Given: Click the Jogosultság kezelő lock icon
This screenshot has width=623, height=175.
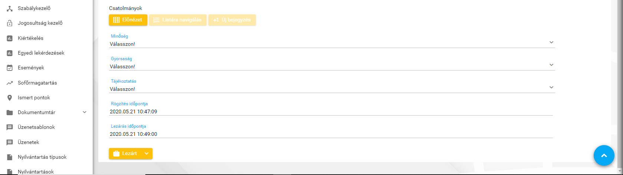Looking at the screenshot, I should (10, 23).
